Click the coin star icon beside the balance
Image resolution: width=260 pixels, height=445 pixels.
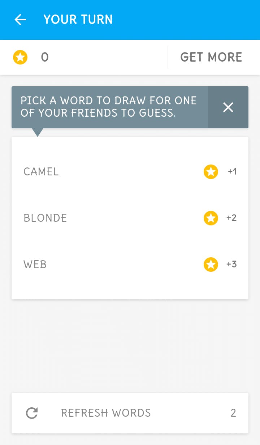click(20, 57)
